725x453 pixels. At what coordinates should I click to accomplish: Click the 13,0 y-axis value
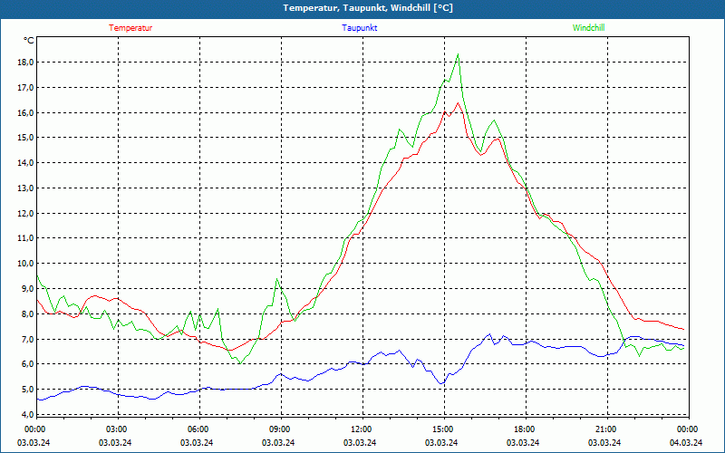pyautogui.click(x=25, y=188)
